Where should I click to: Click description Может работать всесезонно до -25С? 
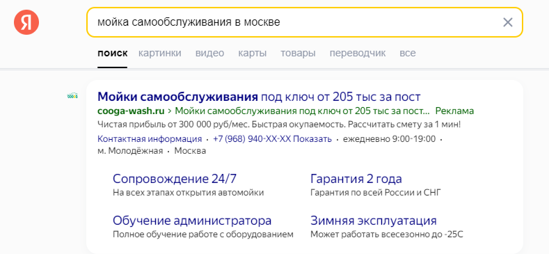coord(387,235)
